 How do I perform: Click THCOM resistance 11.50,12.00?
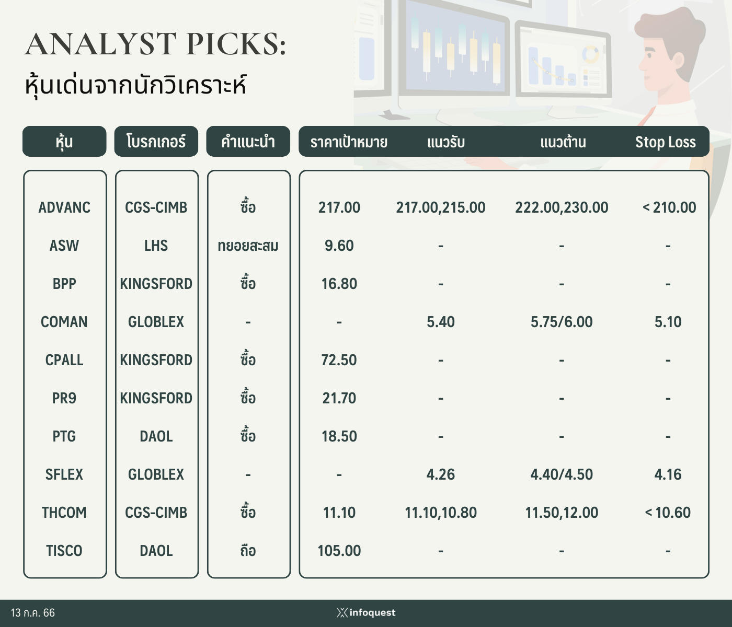click(562, 513)
